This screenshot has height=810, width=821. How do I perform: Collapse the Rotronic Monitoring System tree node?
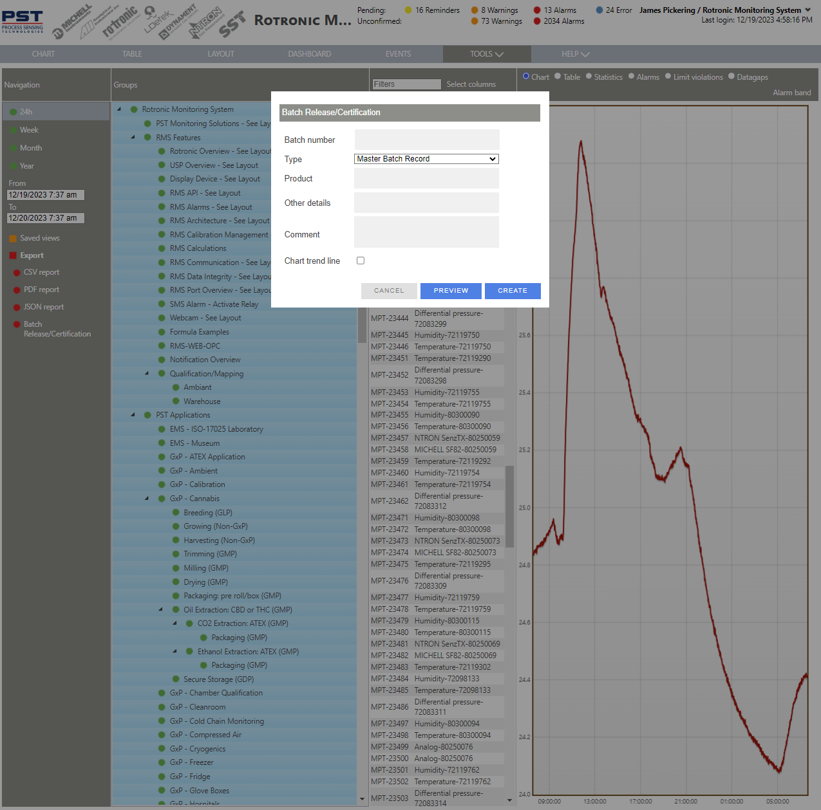[x=119, y=109]
